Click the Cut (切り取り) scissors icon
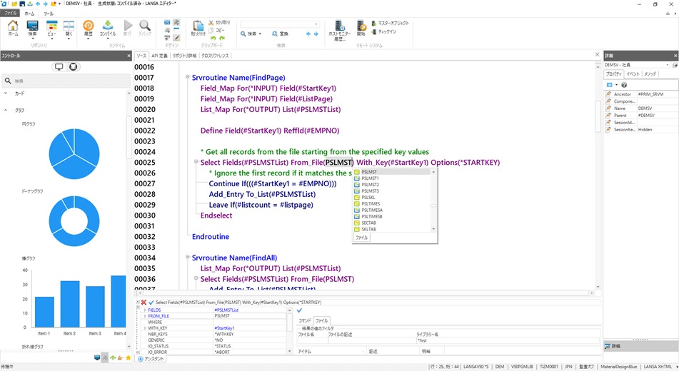 tap(211, 23)
